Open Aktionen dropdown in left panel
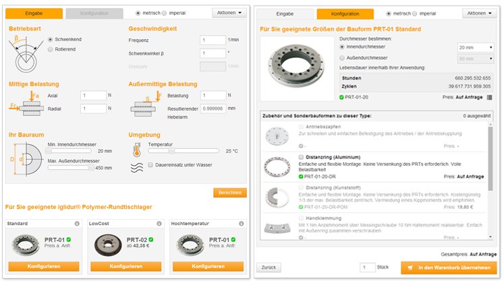This screenshot has height=283, width=504. pos(229,13)
